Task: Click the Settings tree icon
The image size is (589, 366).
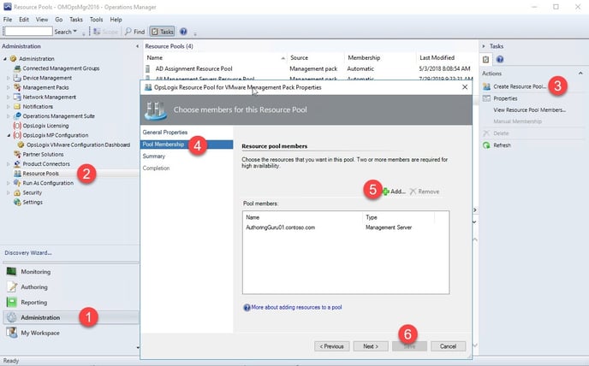Action: pyautogui.click(x=17, y=203)
